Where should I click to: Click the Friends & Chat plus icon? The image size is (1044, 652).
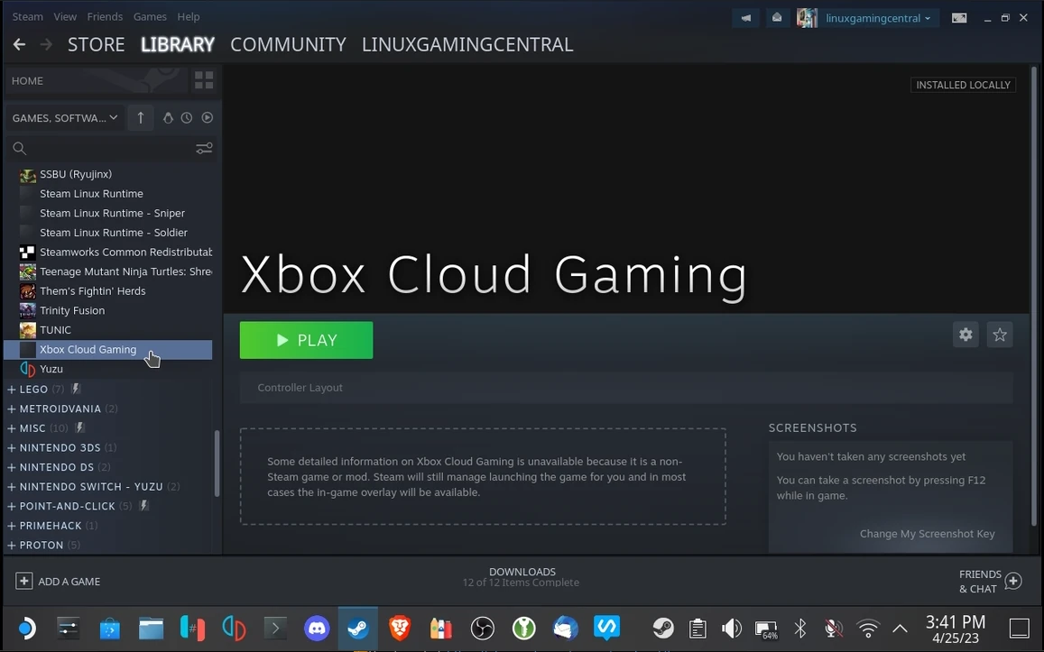[1012, 581]
